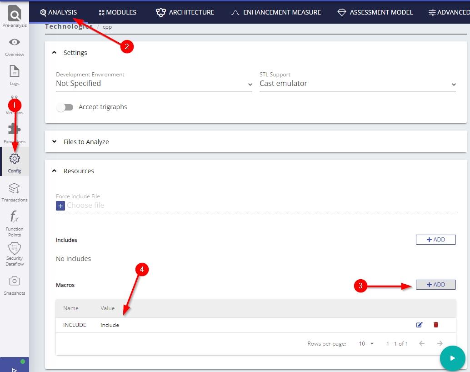Open Security Dataflow shield icon
The image size is (470, 372).
pyautogui.click(x=15, y=248)
